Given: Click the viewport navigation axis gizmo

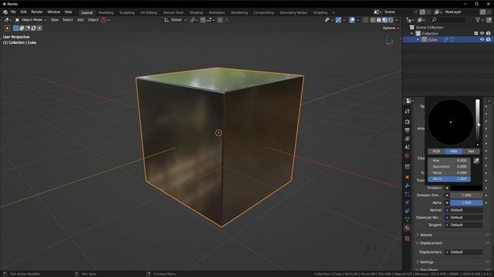Looking at the screenshot, I should 390,42.
